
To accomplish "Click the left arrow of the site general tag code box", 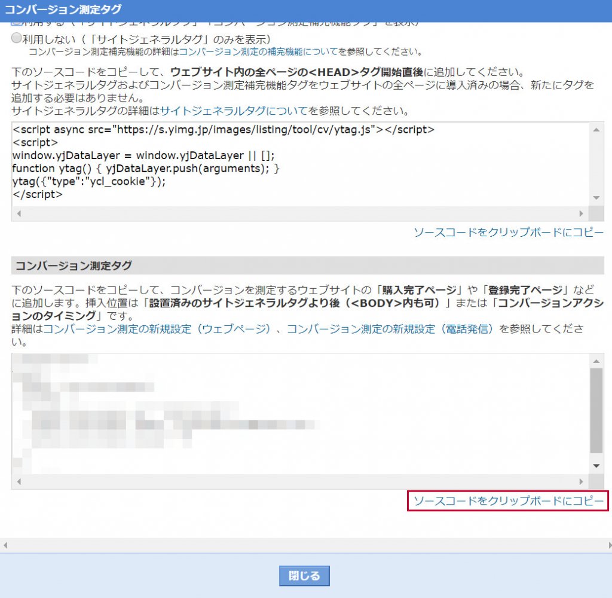I will click(x=19, y=213).
